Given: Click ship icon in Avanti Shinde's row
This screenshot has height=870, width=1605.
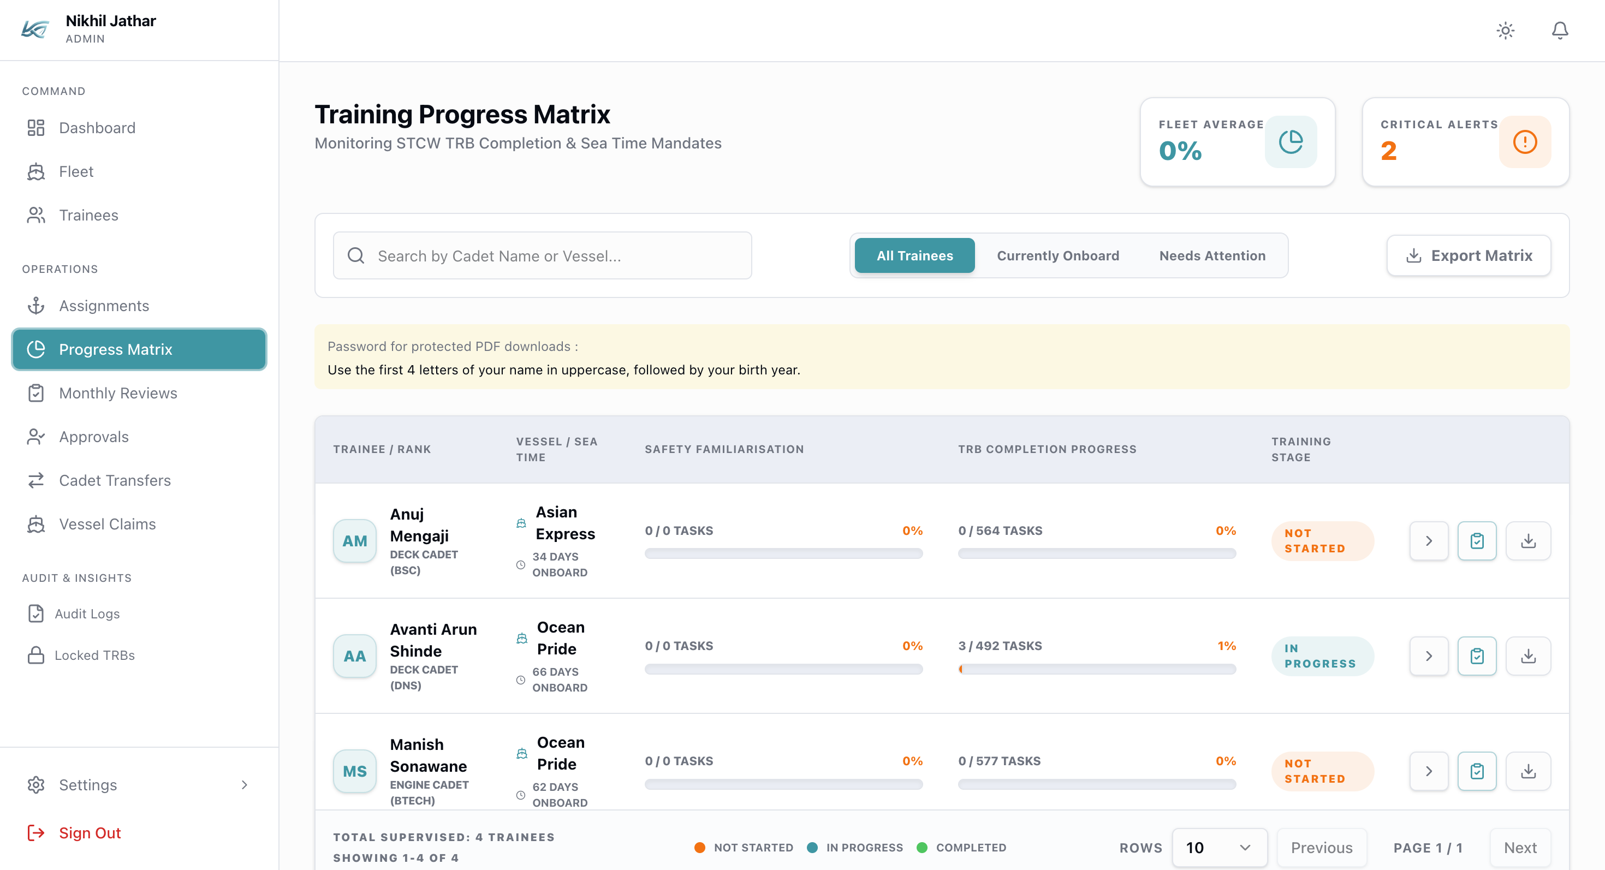Looking at the screenshot, I should [521, 639].
